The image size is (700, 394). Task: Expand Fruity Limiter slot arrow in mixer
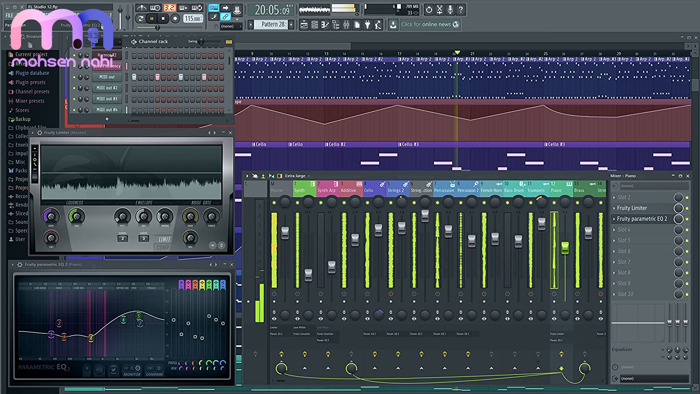pos(614,208)
